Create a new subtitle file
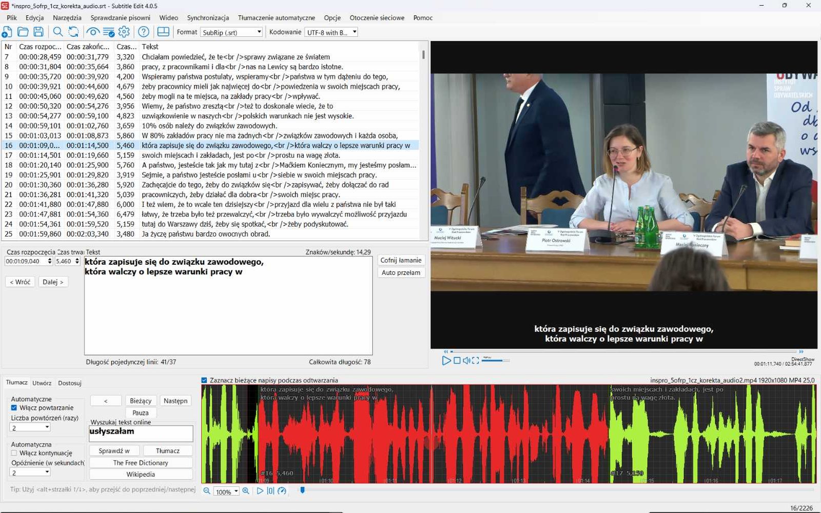Viewport: 821px width, 513px height. coord(7,32)
